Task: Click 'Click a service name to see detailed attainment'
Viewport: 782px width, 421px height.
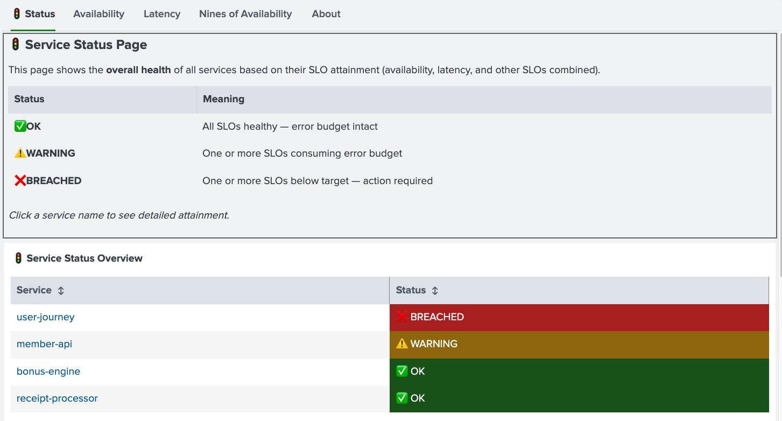Action: (119, 215)
